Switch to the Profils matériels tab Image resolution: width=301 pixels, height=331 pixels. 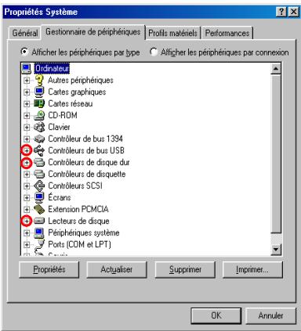tap(172, 33)
